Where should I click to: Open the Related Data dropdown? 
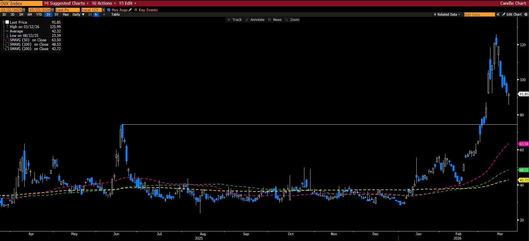click(x=447, y=15)
